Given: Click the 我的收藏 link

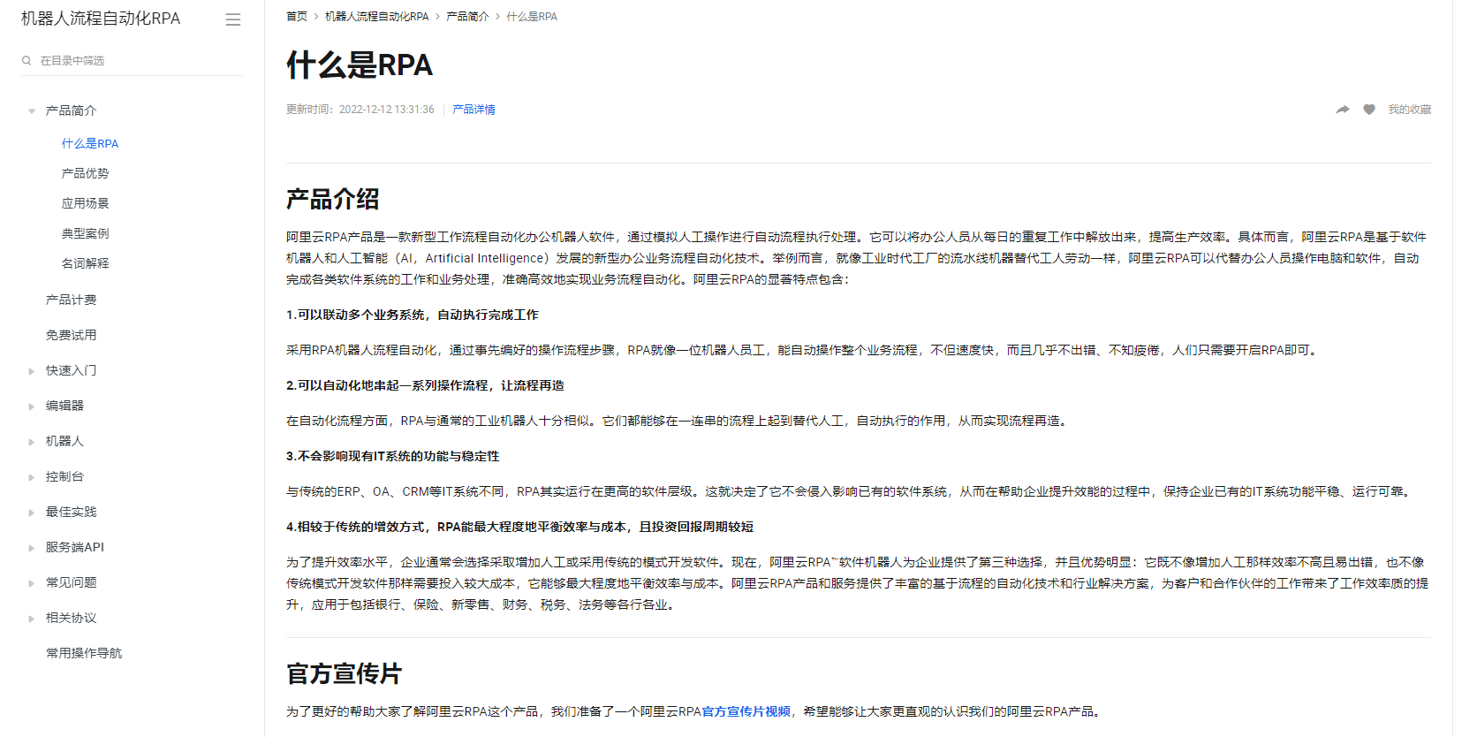Looking at the screenshot, I should pos(1410,110).
